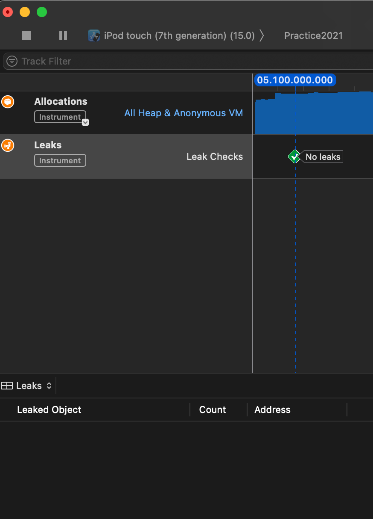The image size is (373, 519).
Task: Click the Xcode icon beside iPod touch
Action: (x=94, y=35)
